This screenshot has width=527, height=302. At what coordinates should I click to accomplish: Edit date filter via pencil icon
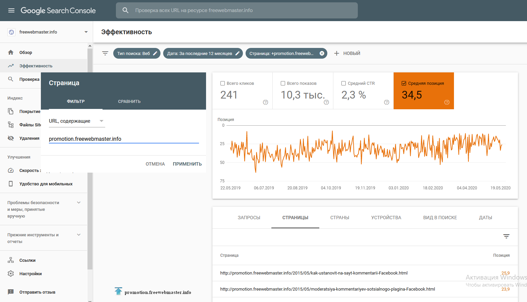[x=238, y=53]
